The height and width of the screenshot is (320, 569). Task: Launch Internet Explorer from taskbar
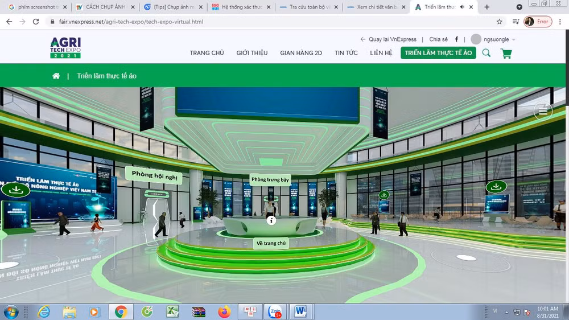click(44, 312)
